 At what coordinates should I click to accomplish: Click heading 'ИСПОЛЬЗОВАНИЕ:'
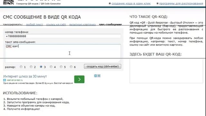pos(20,93)
